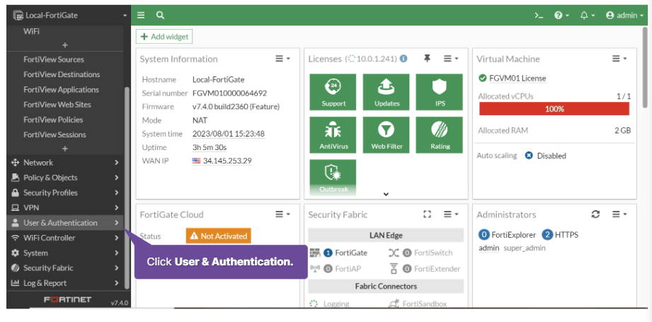
Task: Open the notifications bell menu
Action: tap(588, 16)
